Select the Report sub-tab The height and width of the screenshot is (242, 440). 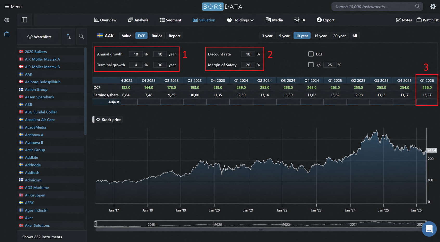175,36
